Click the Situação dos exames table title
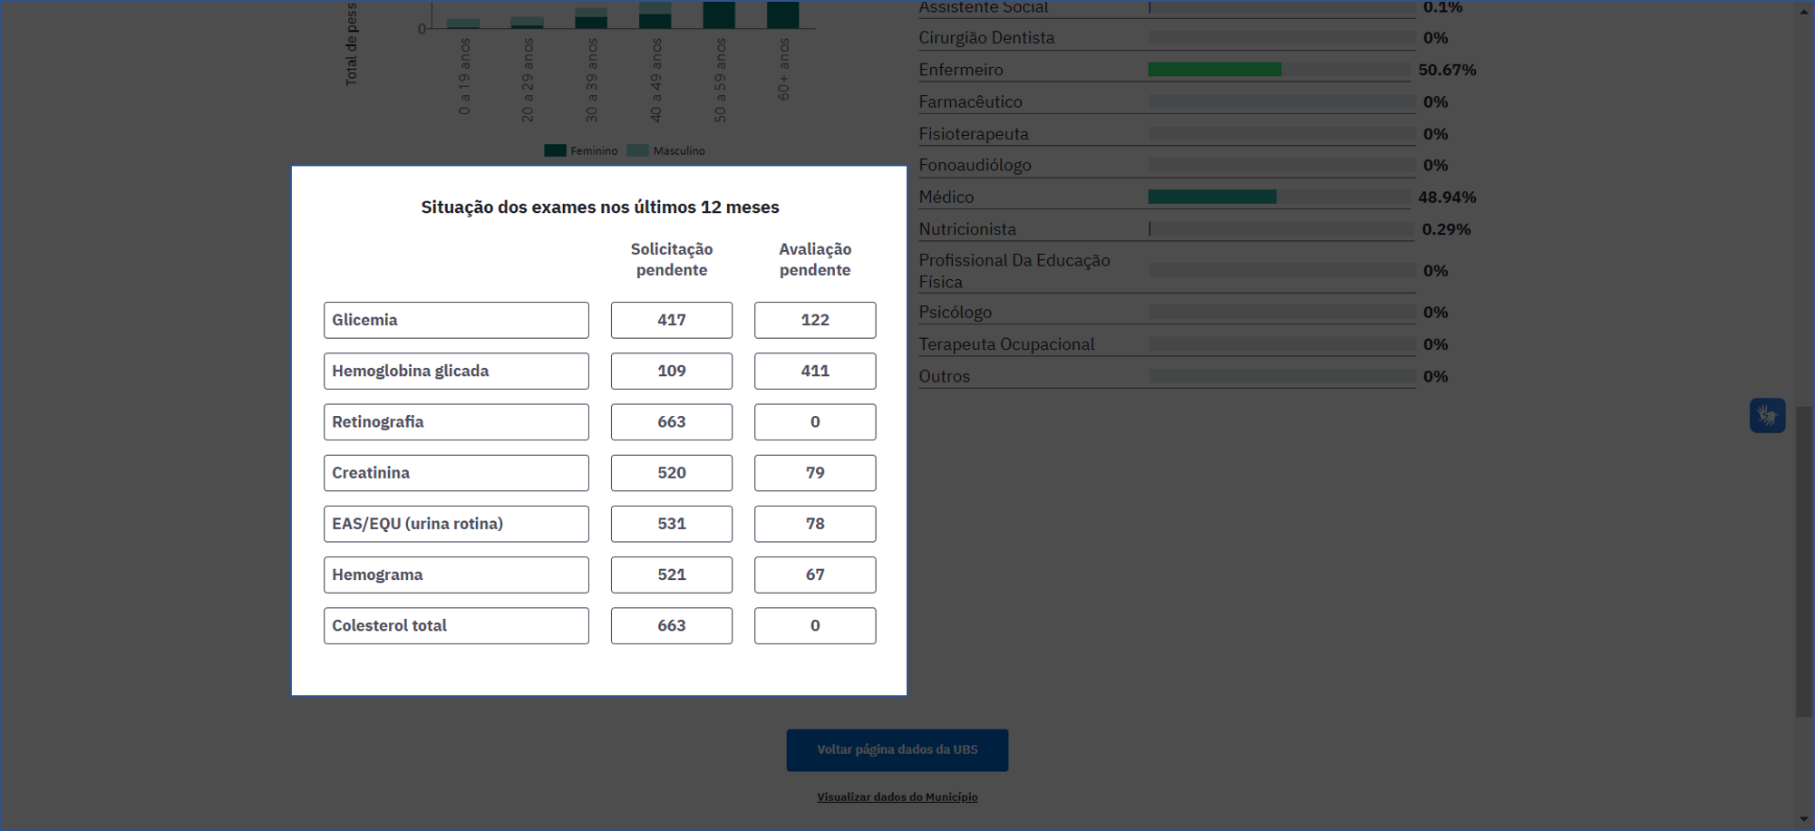1815x831 pixels. click(600, 207)
